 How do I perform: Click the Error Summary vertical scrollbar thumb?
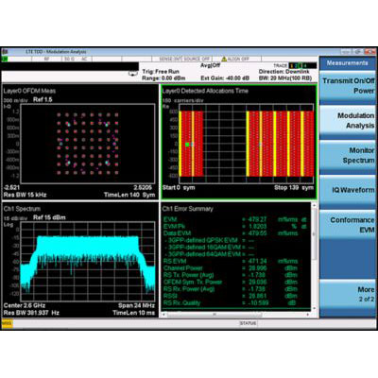[314, 233]
